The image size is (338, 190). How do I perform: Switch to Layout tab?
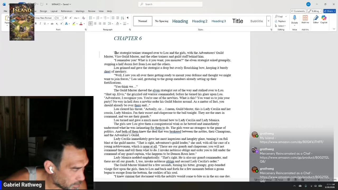coord(54,11)
